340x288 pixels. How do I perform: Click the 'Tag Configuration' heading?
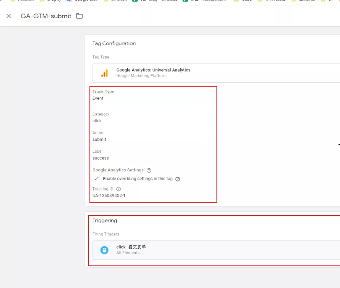[114, 43]
